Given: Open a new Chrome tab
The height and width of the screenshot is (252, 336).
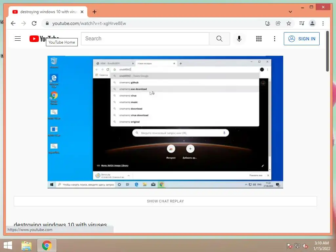Looking at the screenshot, I should pyautogui.click(x=94, y=12).
